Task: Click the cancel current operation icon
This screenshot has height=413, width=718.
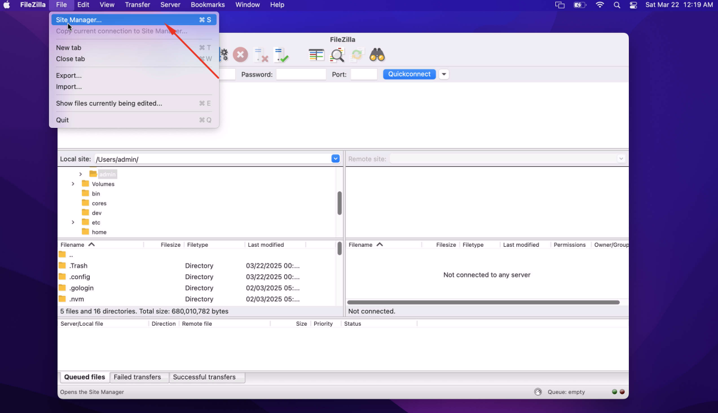Action: [241, 55]
